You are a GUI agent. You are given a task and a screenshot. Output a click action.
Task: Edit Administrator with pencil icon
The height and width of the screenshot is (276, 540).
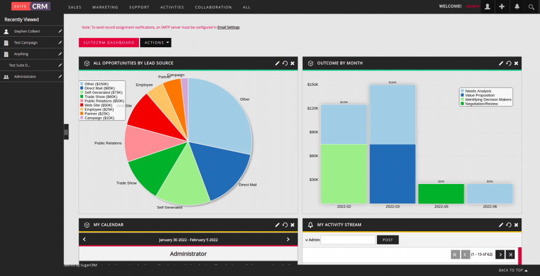tap(60, 77)
